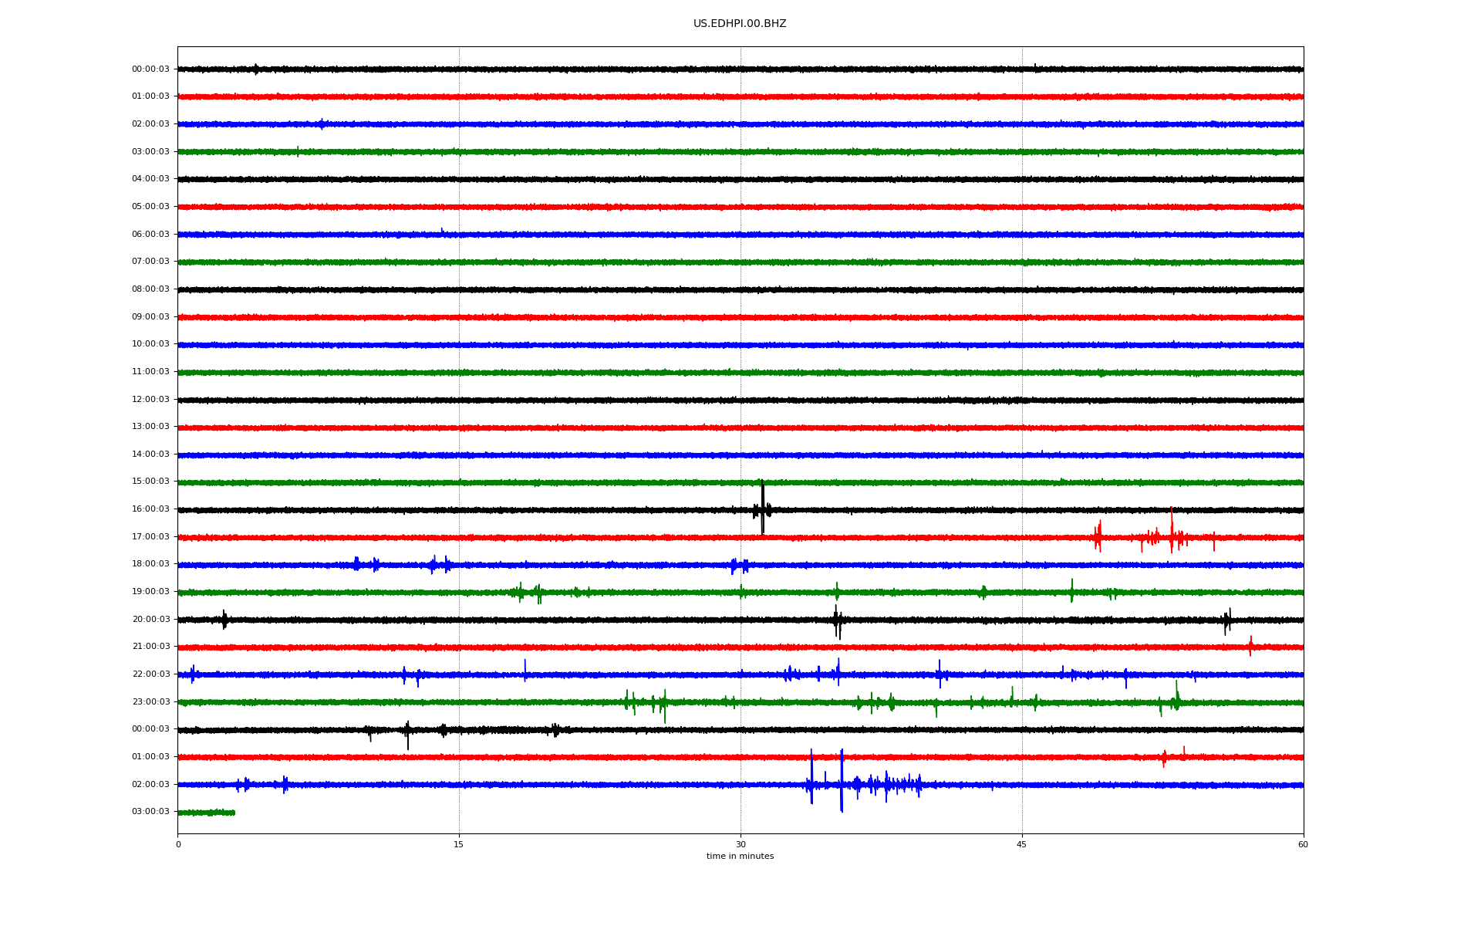Click the tallest red spike on the 17:00:03 trace
The height and width of the screenshot is (926, 1481).
(1172, 530)
